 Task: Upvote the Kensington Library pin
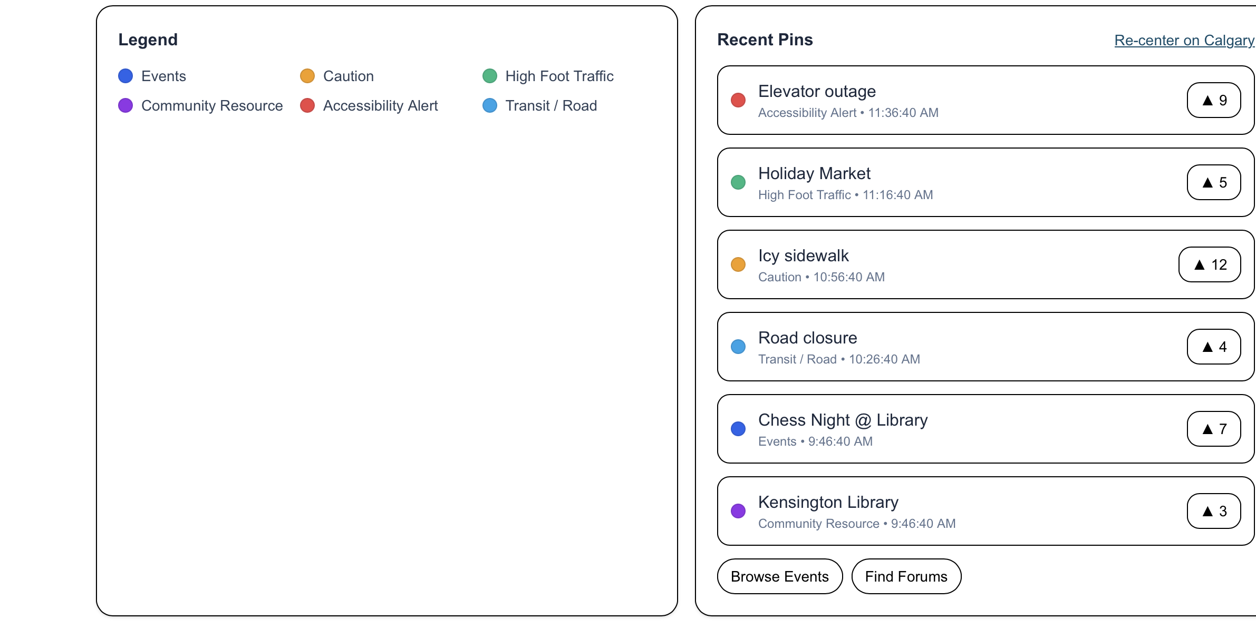(x=1213, y=511)
